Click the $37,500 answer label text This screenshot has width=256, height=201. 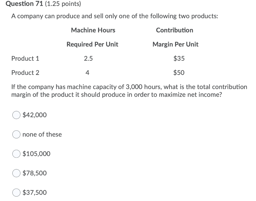tap(34, 193)
